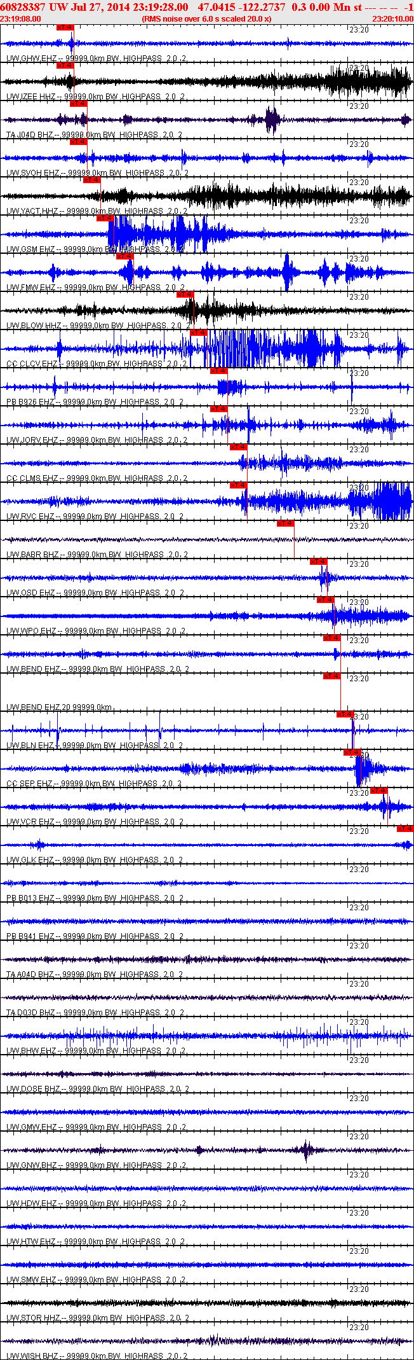Viewport: 414px width, 1360px height.
Task: Click the UW.BHW EHZ station label
Action: point(96,1051)
